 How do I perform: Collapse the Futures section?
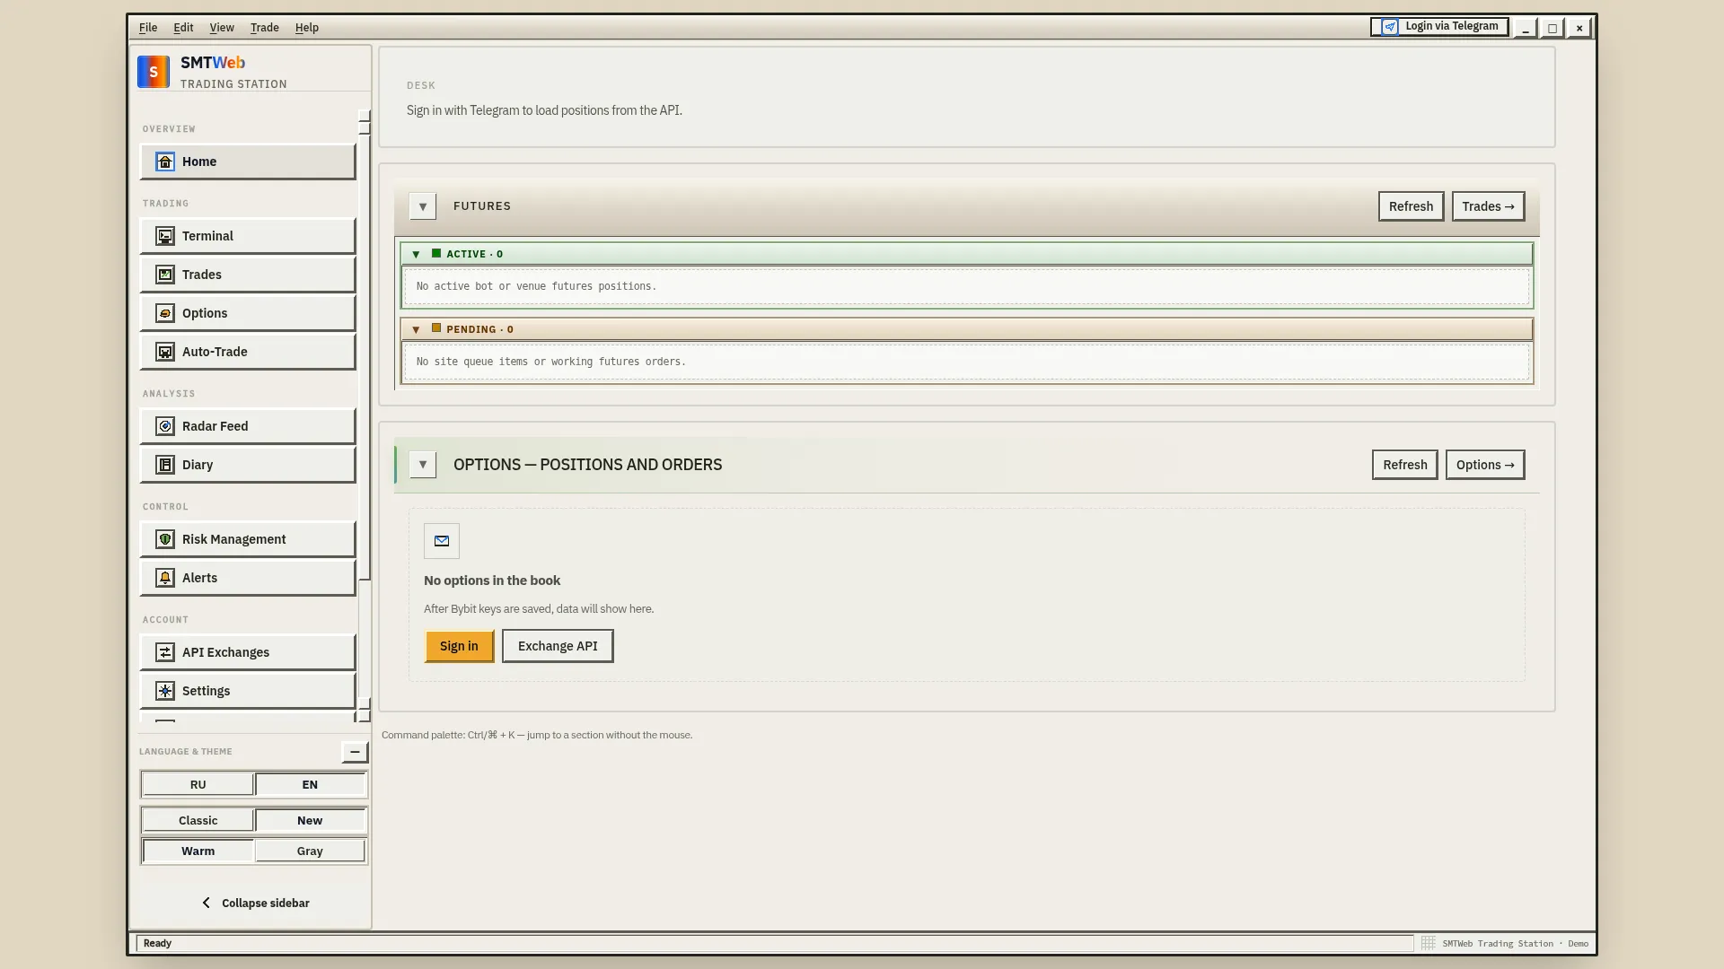(423, 206)
